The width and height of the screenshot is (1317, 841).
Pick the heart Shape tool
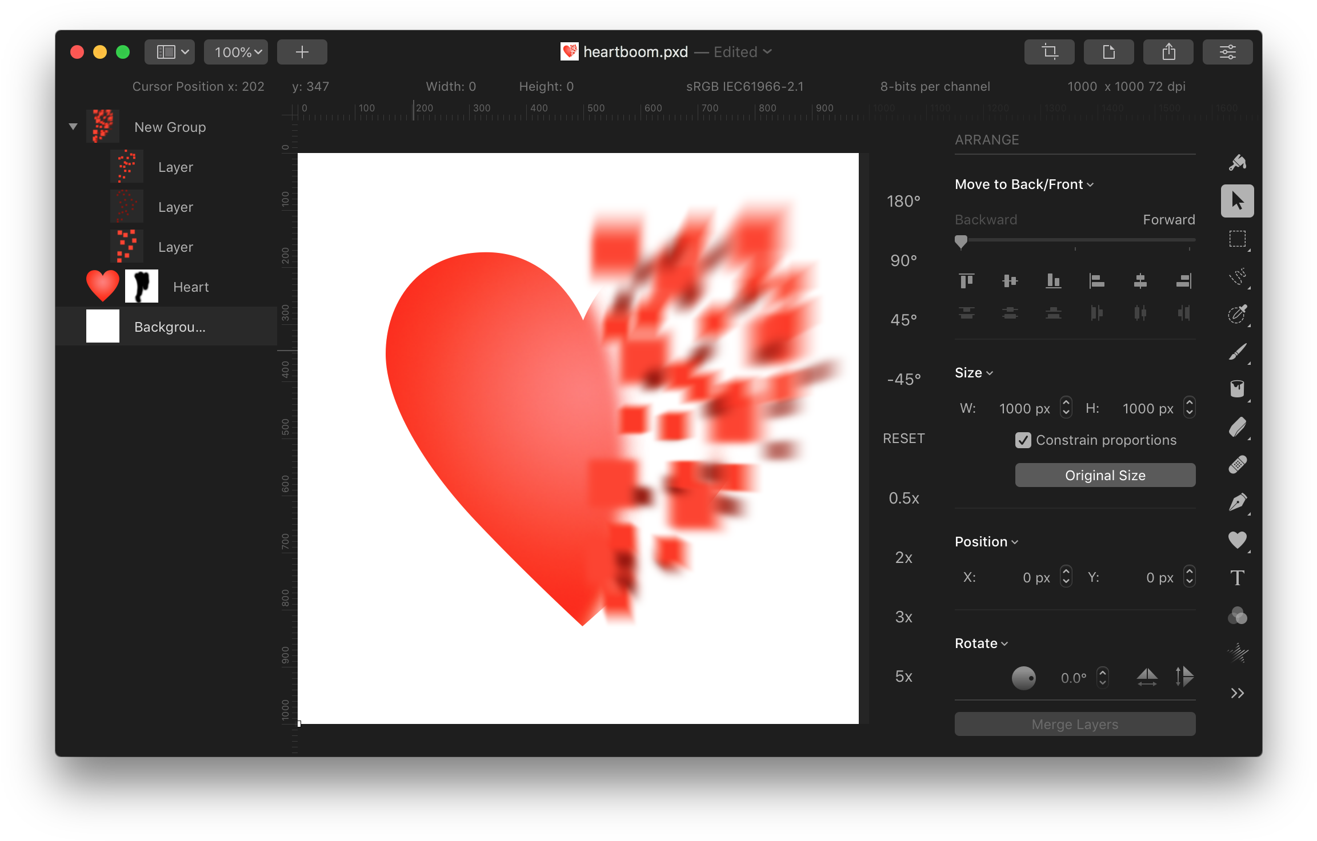click(1237, 540)
